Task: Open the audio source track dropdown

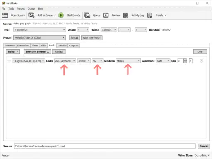Action: pyautogui.click(x=29, y=61)
